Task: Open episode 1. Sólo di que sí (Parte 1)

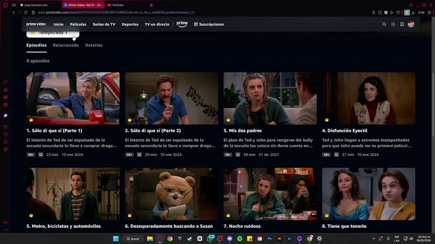Action: pos(54,130)
